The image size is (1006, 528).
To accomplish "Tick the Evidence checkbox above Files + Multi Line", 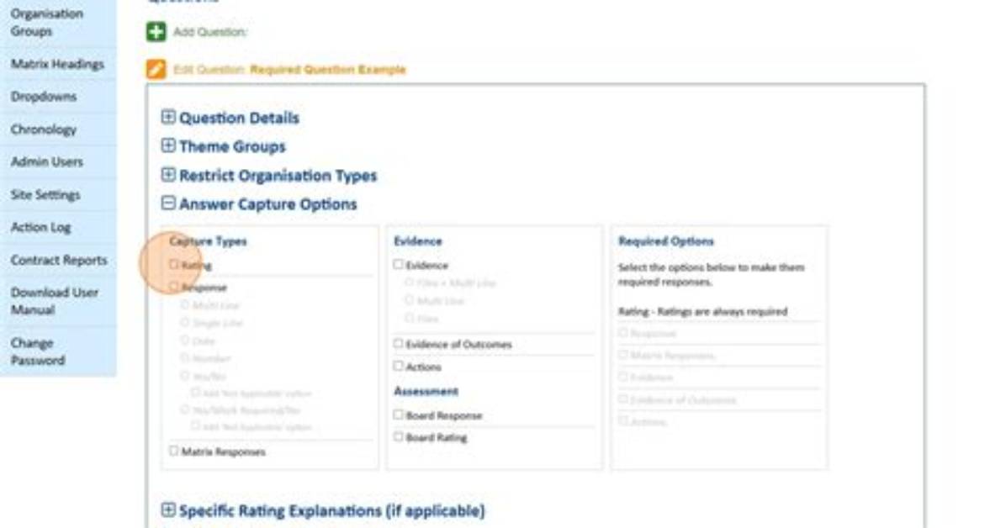I will pyautogui.click(x=399, y=264).
